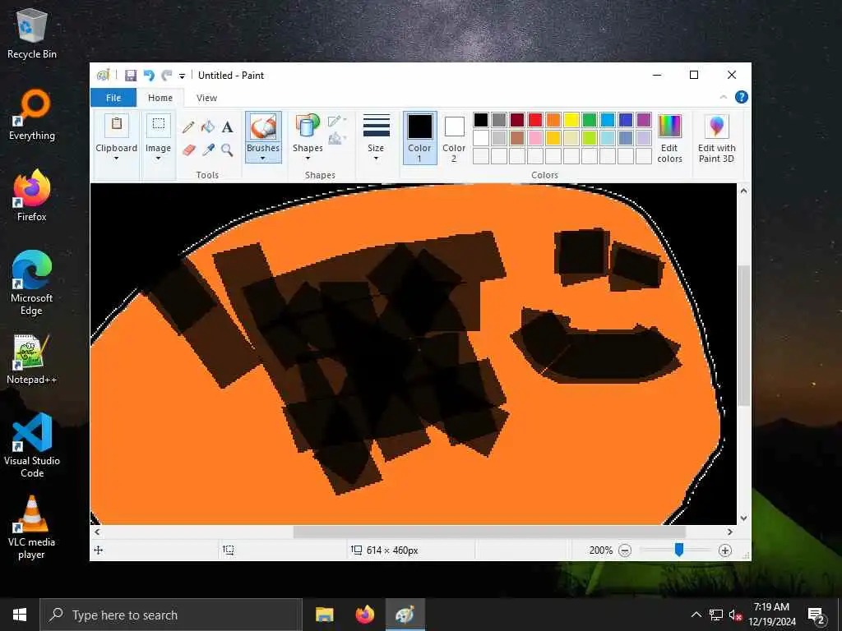842x631 pixels.
Task: Pick the black color swatch
Action: (481, 120)
